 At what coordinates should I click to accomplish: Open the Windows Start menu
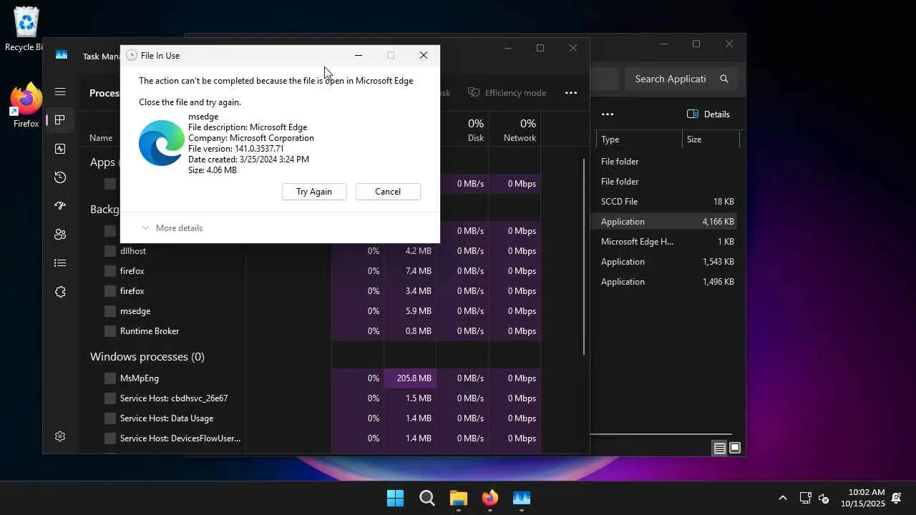pos(395,499)
